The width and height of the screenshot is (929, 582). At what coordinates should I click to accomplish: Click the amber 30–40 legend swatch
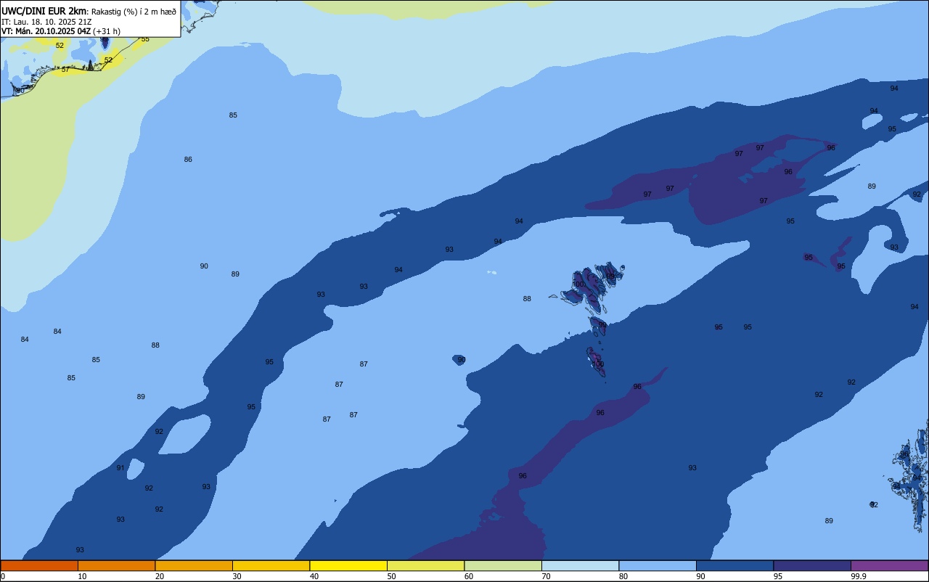tap(271, 565)
